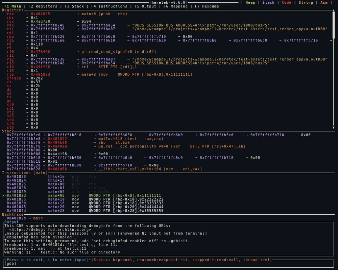Select the rip register row
This screenshot has width=338, height=270.
10,75
